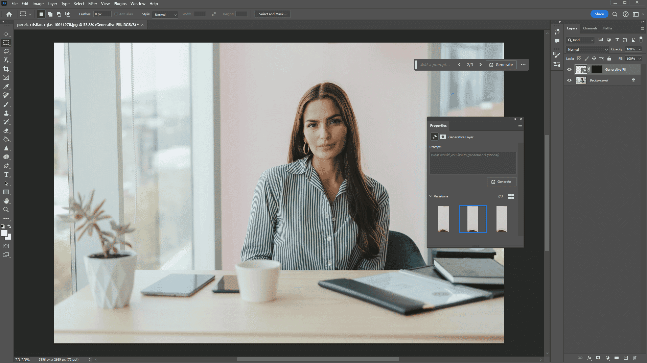This screenshot has height=363, width=647.
Task: Select the Hand tool
Action: (6, 201)
